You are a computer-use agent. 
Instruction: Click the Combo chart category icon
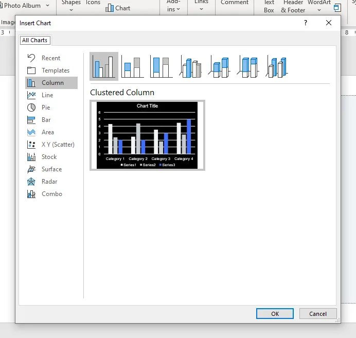click(31, 194)
